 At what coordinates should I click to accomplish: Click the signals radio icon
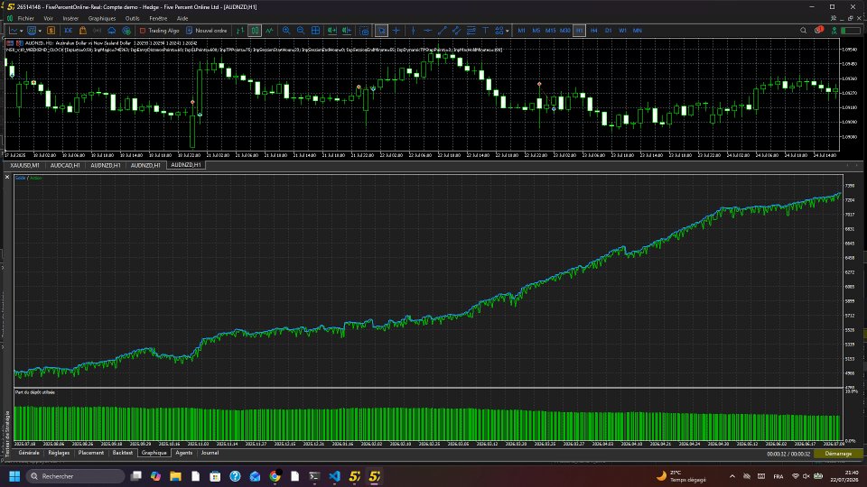pos(97,31)
